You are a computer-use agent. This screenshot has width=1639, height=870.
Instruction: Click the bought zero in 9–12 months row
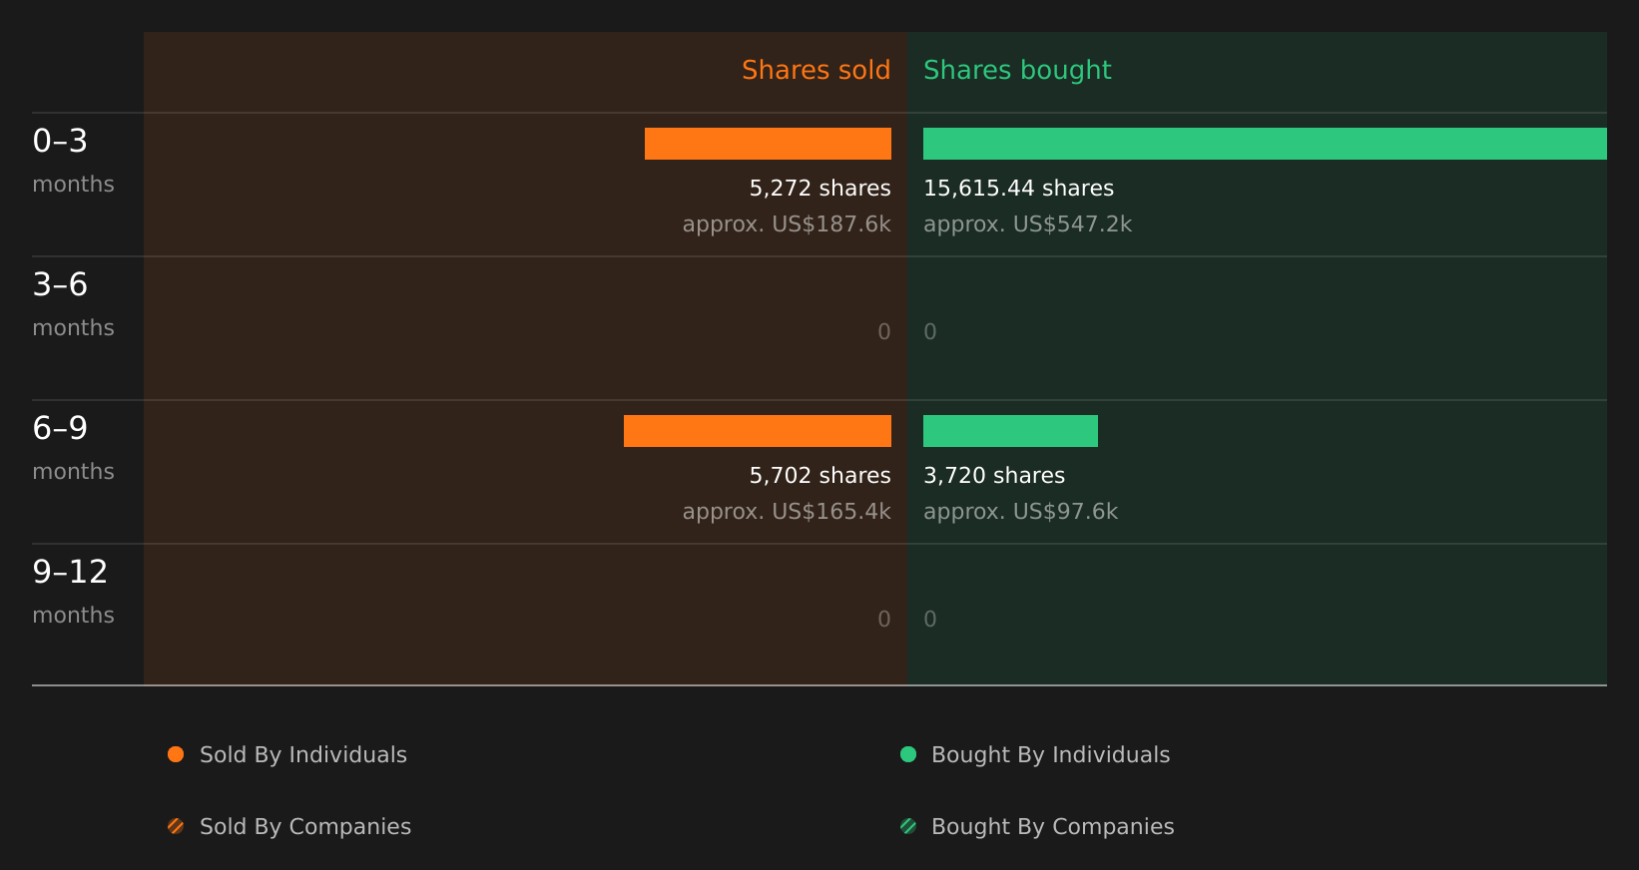(930, 620)
